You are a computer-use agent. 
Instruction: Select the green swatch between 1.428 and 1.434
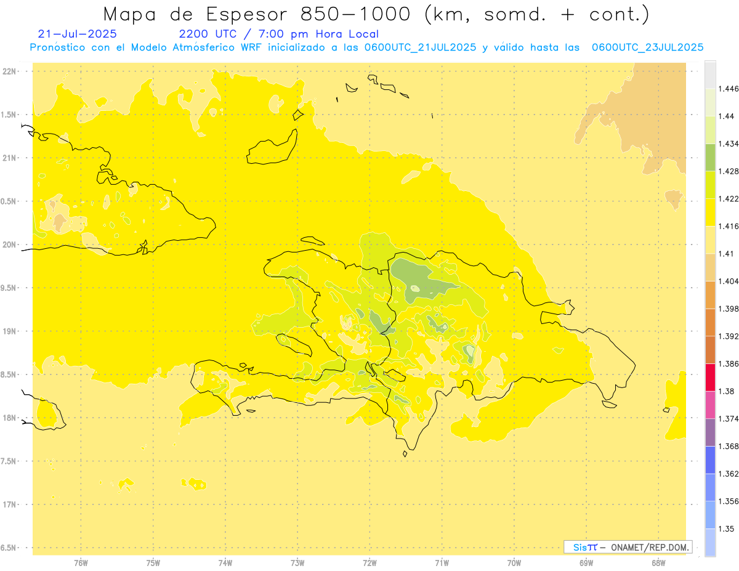point(710,157)
